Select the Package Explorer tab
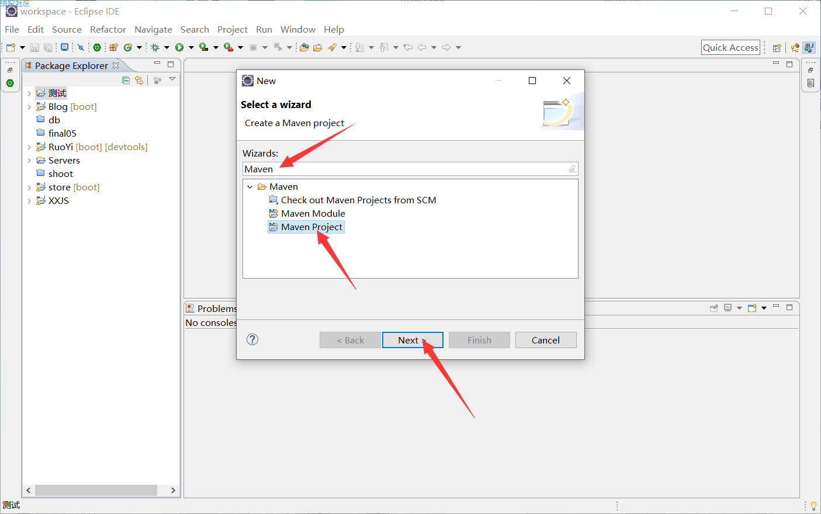Image resolution: width=821 pixels, height=514 pixels. pyautogui.click(x=71, y=65)
